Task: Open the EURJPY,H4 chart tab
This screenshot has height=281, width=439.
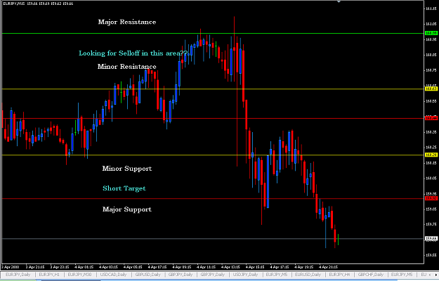Action: [x=339, y=275]
